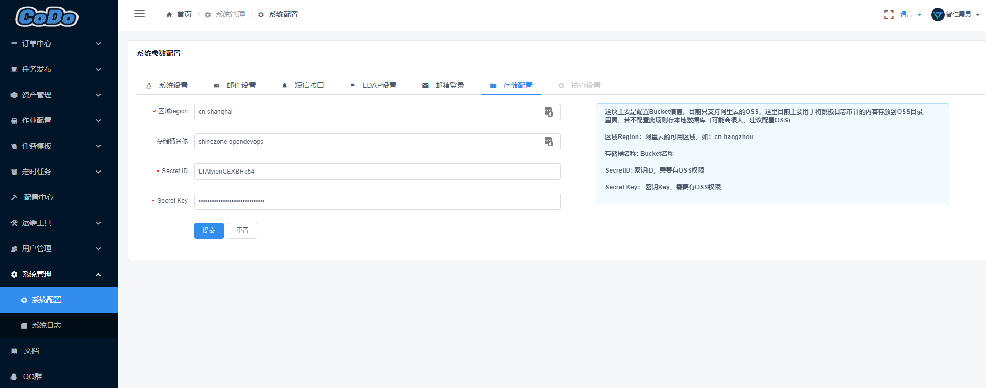Screen dimensions: 986x388
Task: Expand the 资产管理 menu chevron
Action: (x=98, y=95)
